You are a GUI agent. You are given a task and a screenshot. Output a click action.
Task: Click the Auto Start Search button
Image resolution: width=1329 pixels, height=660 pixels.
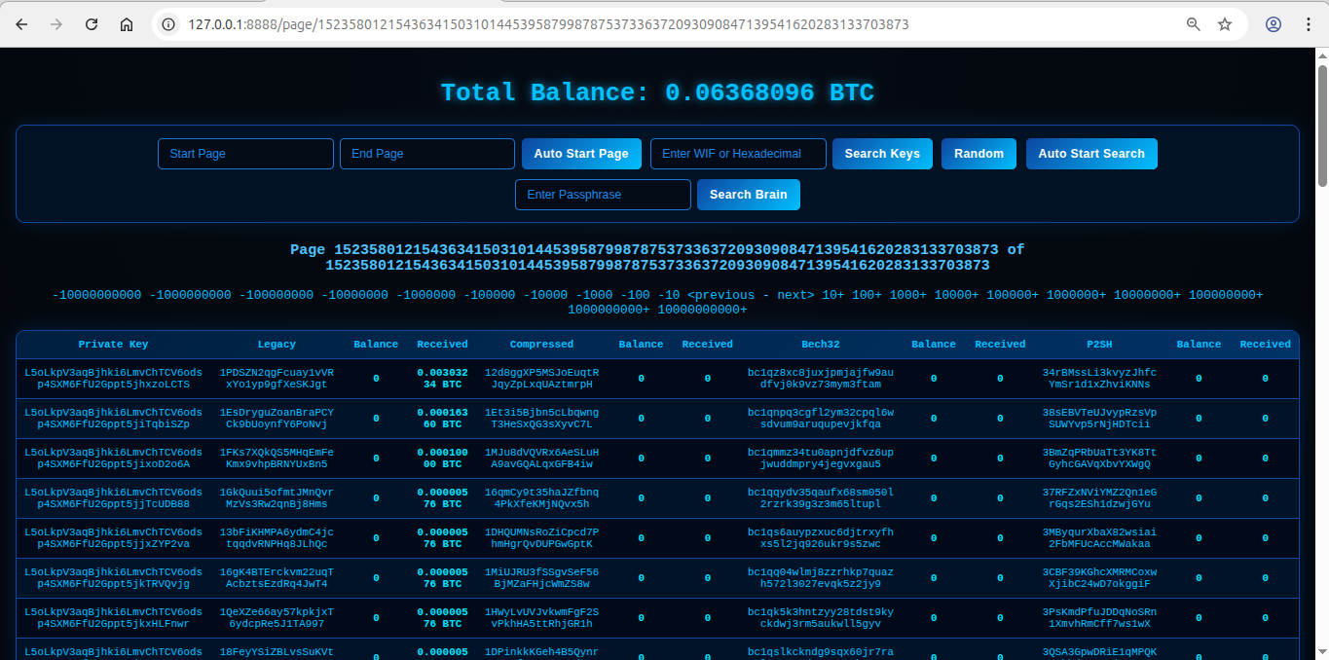click(1091, 153)
